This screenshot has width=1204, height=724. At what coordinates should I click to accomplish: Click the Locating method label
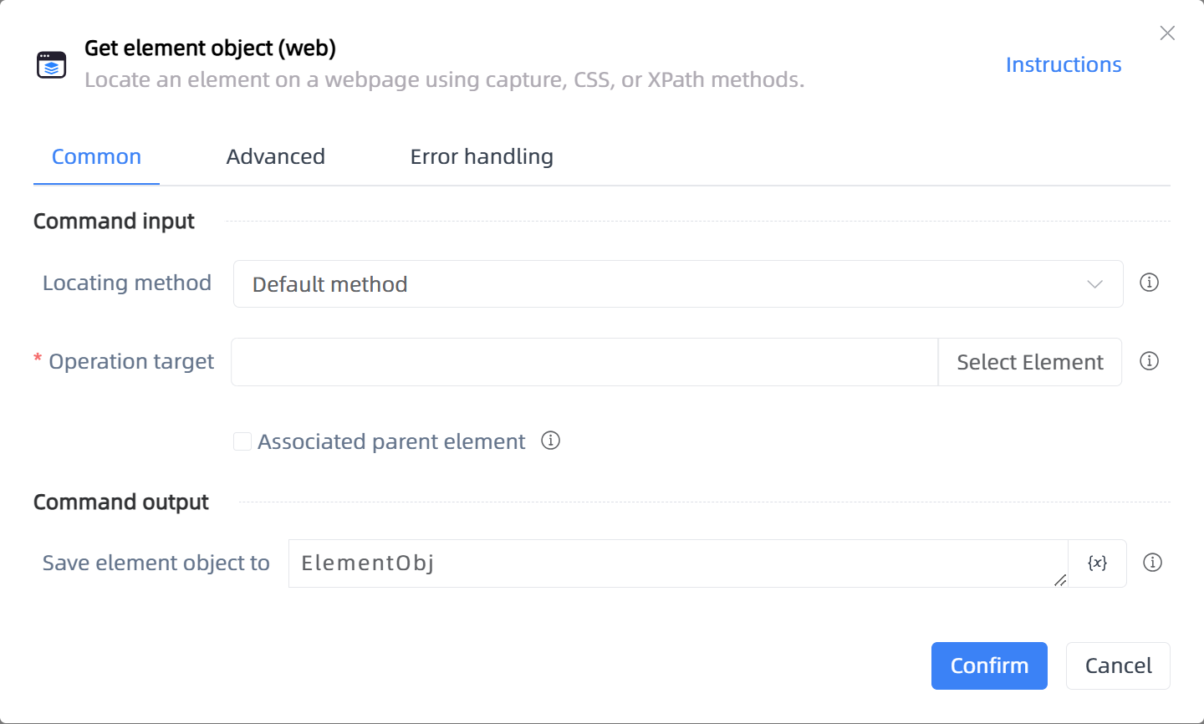[127, 283]
